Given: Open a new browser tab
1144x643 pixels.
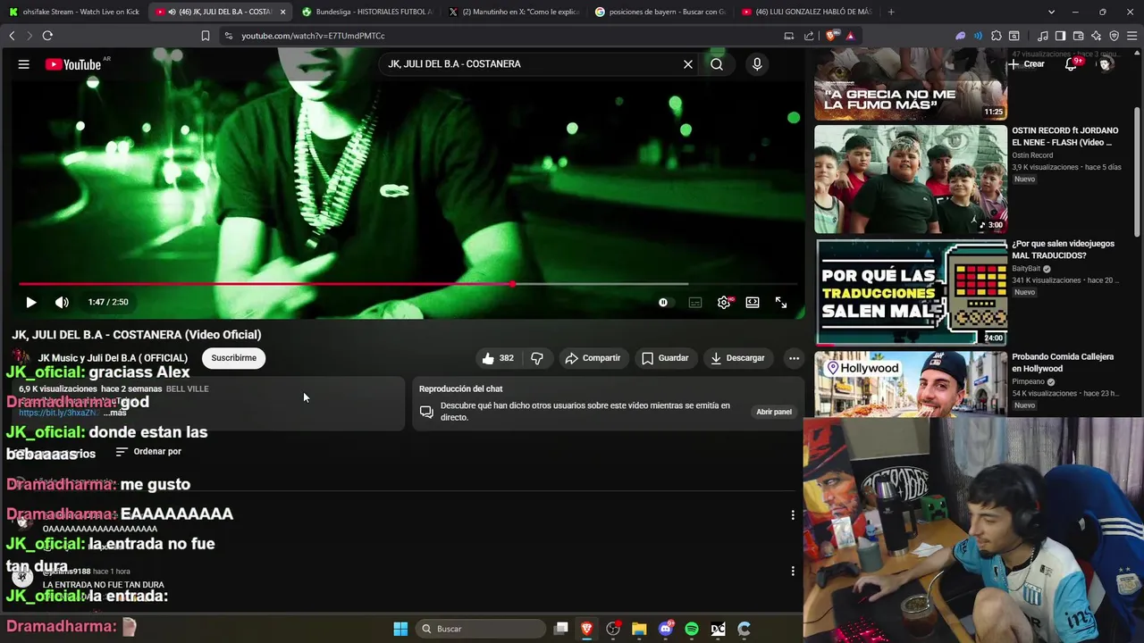Looking at the screenshot, I should point(891,12).
